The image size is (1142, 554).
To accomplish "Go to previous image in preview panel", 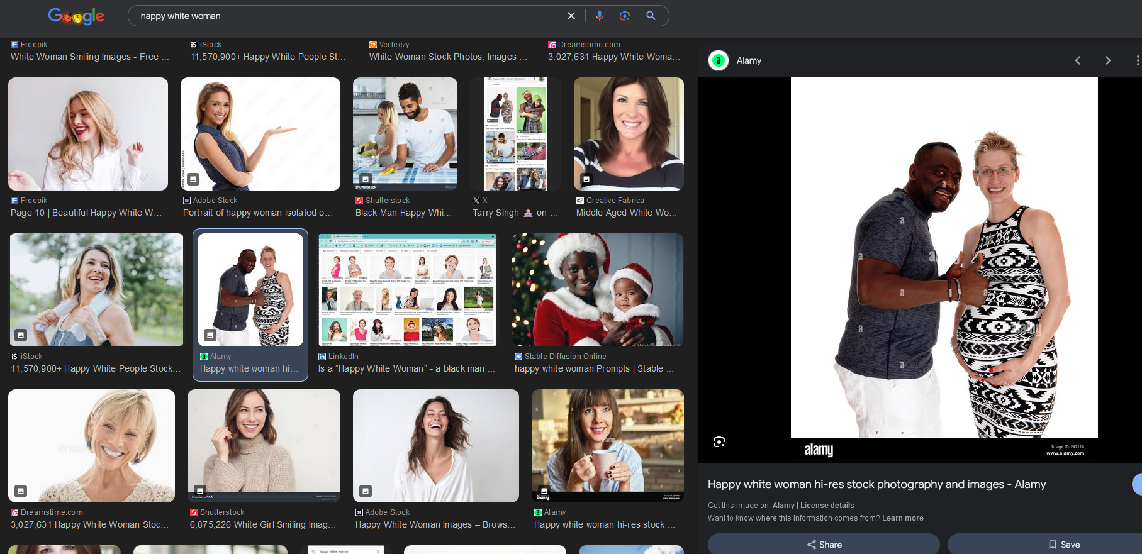I will click(x=1077, y=60).
